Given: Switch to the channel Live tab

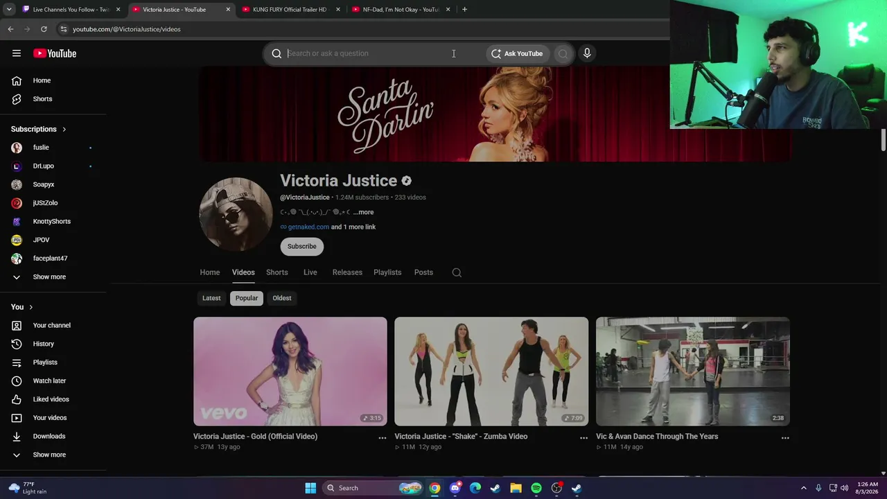Looking at the screenshot, I should click(310, 272).
